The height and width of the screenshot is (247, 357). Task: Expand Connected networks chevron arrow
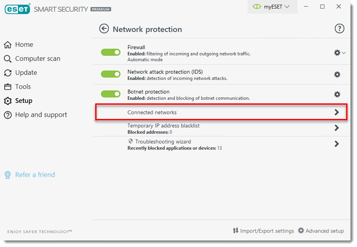point(337,112)
